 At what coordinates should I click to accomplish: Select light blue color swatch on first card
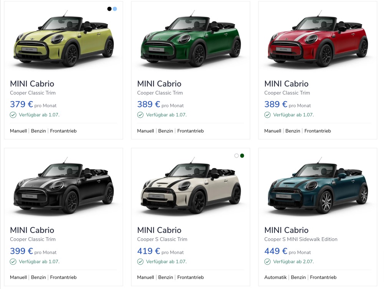point(115,9)
